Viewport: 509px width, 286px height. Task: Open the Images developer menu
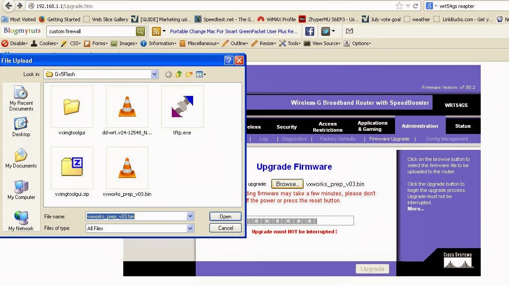(x=124, y=43)
